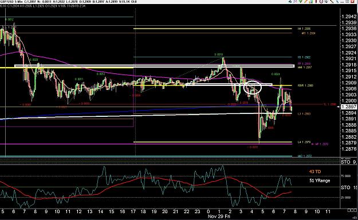Click the 1.2894 price axis label

pos(349,113)
